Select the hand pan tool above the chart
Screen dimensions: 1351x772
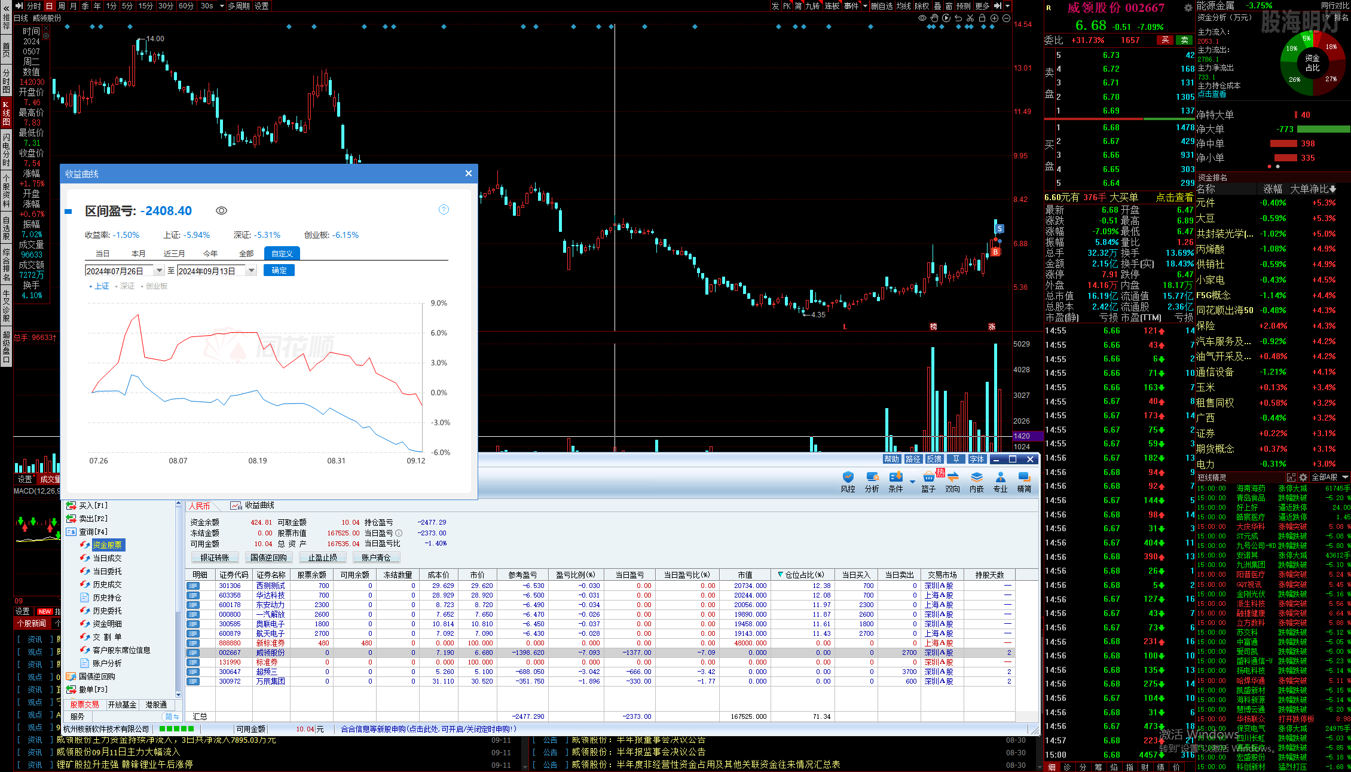pos(934,18)
